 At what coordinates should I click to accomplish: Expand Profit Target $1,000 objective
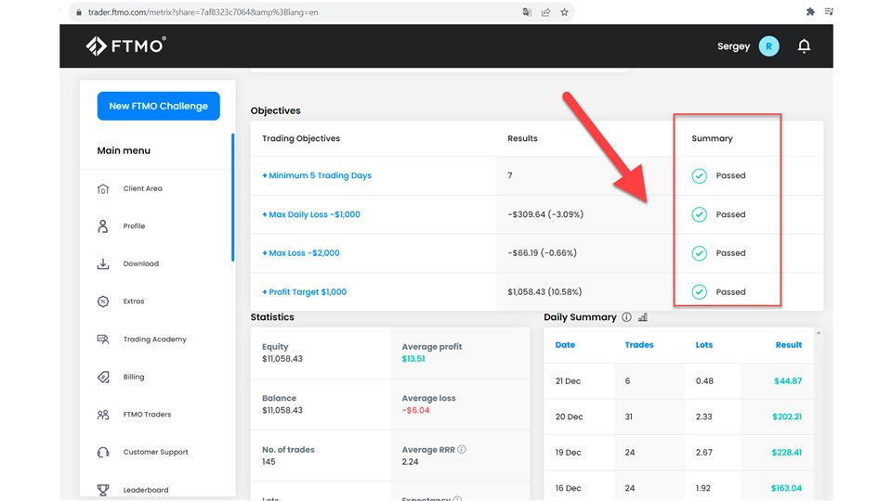pos(305,292)
